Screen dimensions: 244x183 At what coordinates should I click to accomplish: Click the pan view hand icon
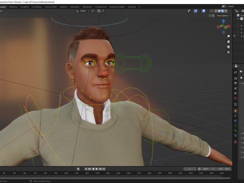point(228,42)
